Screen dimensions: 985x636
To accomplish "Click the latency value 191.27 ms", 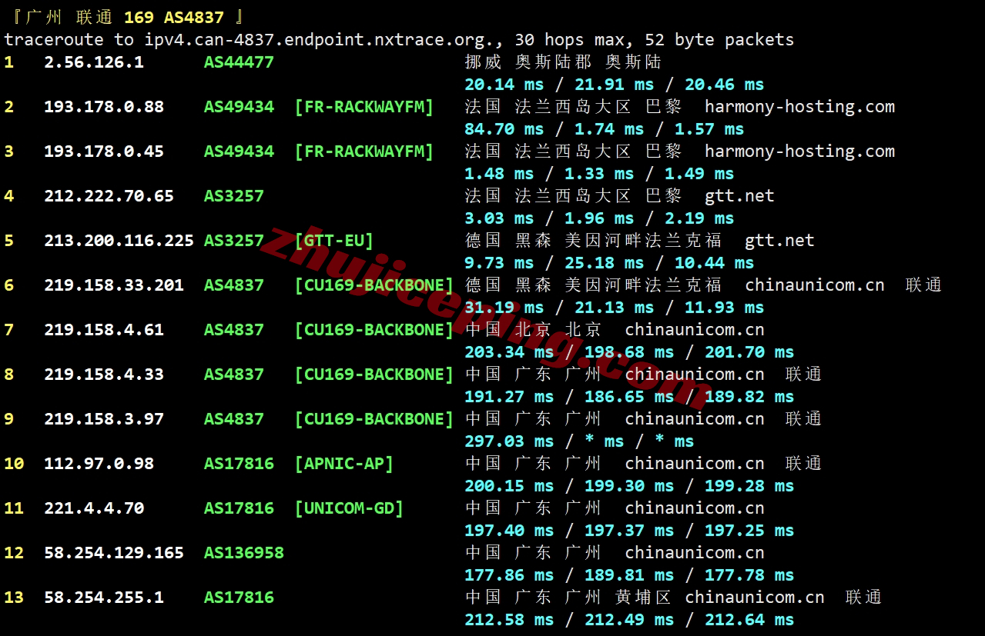I will point(510,397).
